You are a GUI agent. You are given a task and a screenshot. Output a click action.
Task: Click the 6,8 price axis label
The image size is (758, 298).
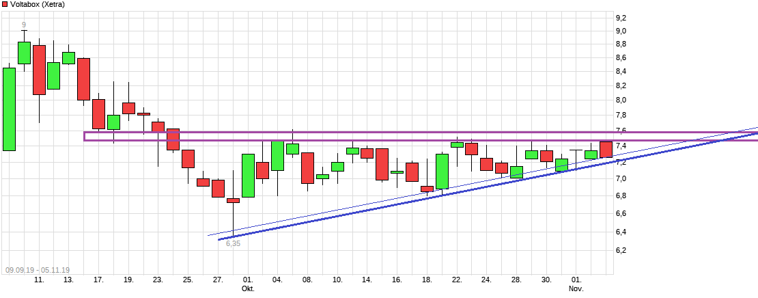[x=621, y=196]
